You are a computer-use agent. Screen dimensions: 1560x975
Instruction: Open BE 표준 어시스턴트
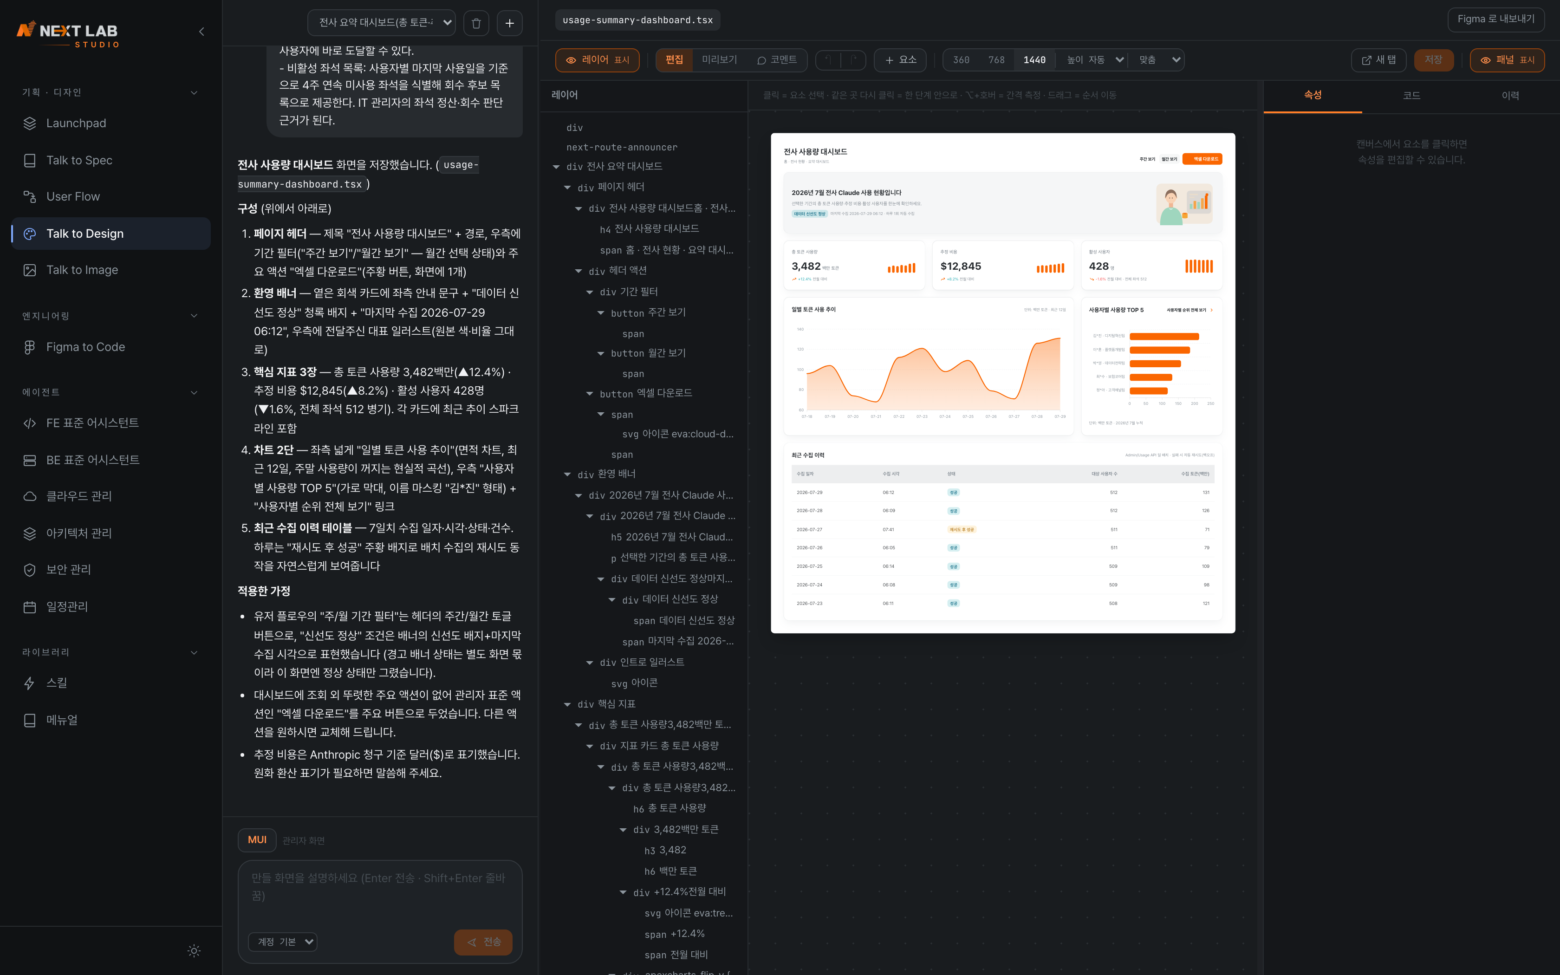[x=111, y=460]
